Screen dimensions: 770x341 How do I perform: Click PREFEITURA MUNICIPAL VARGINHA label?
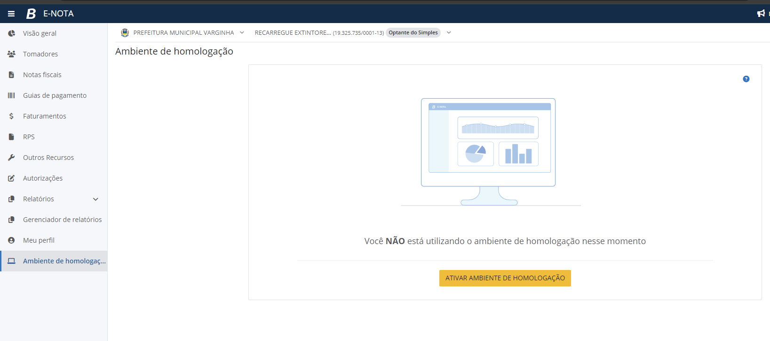(x=183, y=33)
